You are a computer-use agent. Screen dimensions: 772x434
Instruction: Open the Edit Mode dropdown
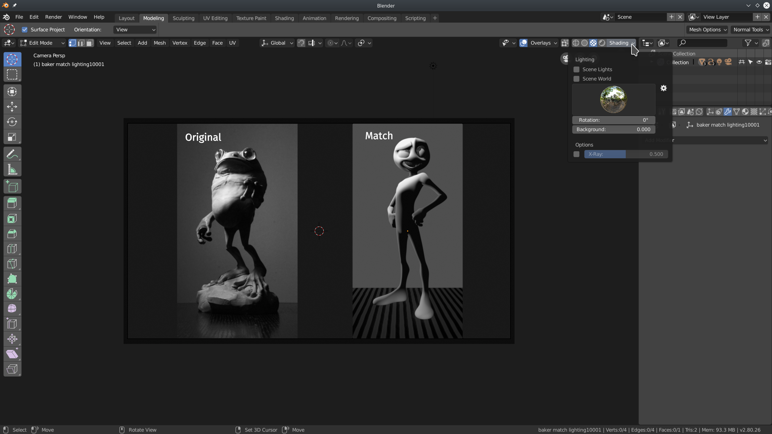coord(42,43)
